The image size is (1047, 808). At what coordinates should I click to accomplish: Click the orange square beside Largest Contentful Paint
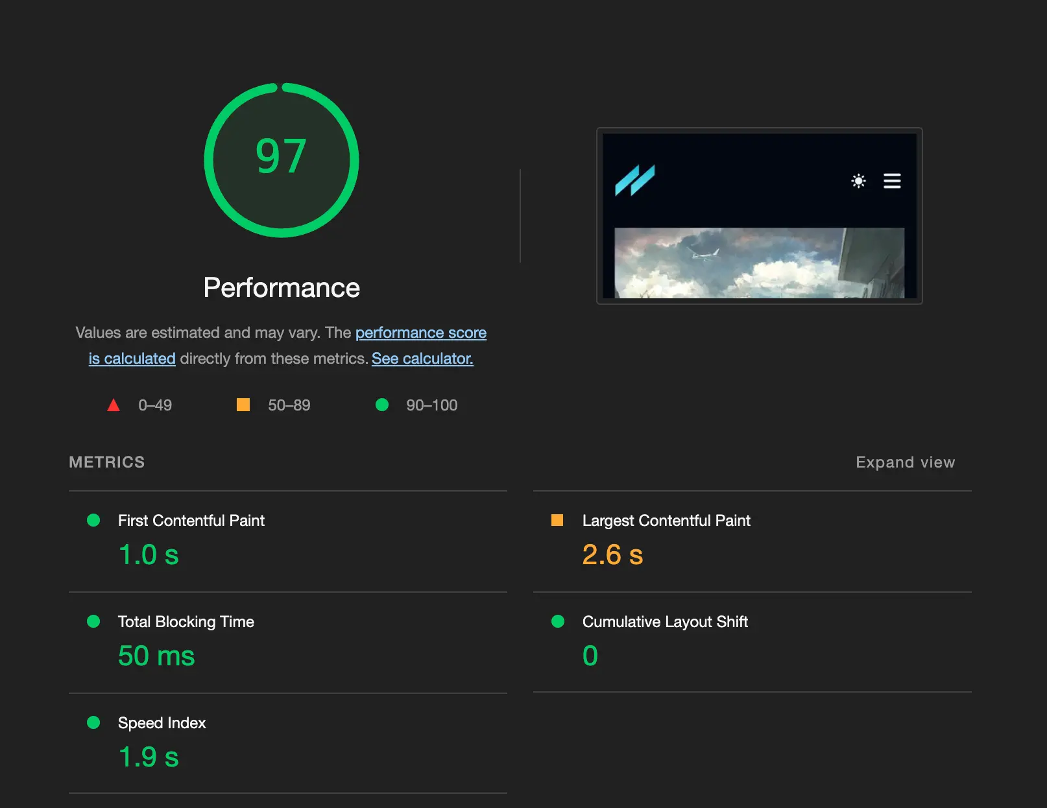pyautogui.click(x=557, y=520)
